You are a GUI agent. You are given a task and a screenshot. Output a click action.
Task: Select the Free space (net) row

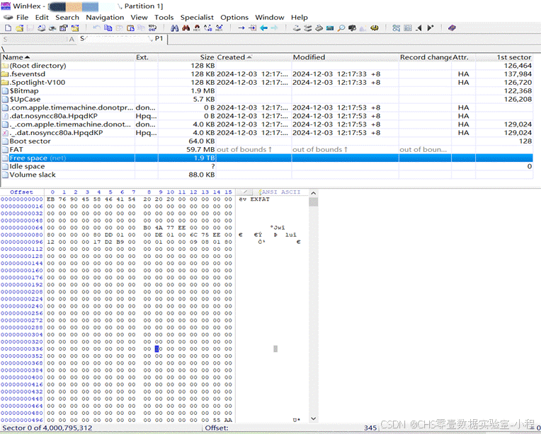tap(267, 158)
